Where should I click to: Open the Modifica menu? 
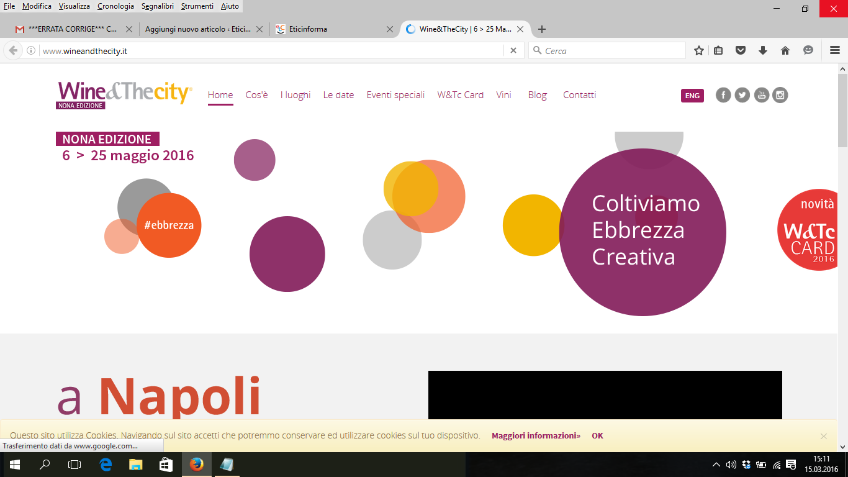coord(37,6)
